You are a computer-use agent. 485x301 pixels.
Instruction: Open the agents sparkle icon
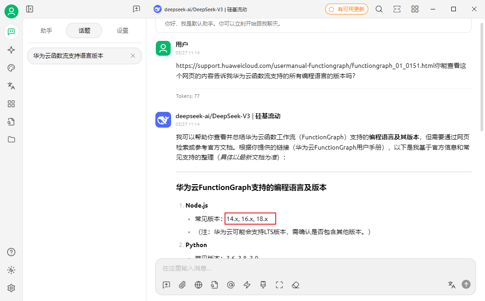[11, 50]
